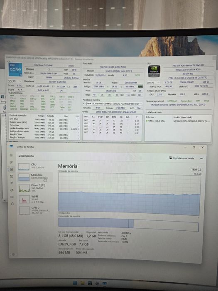Screen dimensions: 218x291
Task: Open the Task Manager hamburger navigation menu
Action: click(x=11, y=155)
